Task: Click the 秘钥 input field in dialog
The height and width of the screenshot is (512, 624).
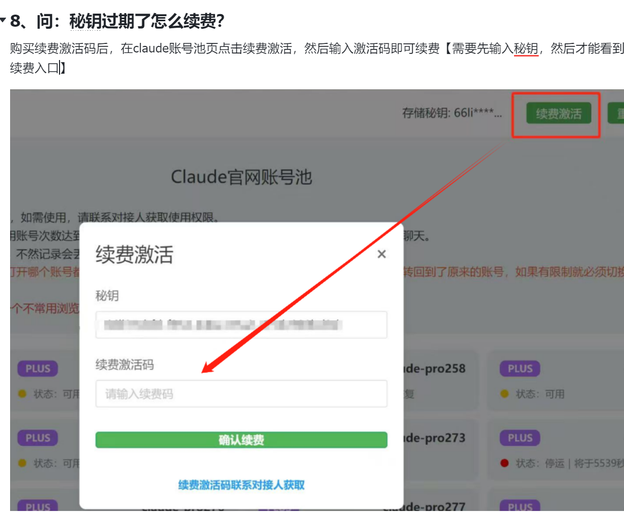Action: coord(241,325)
